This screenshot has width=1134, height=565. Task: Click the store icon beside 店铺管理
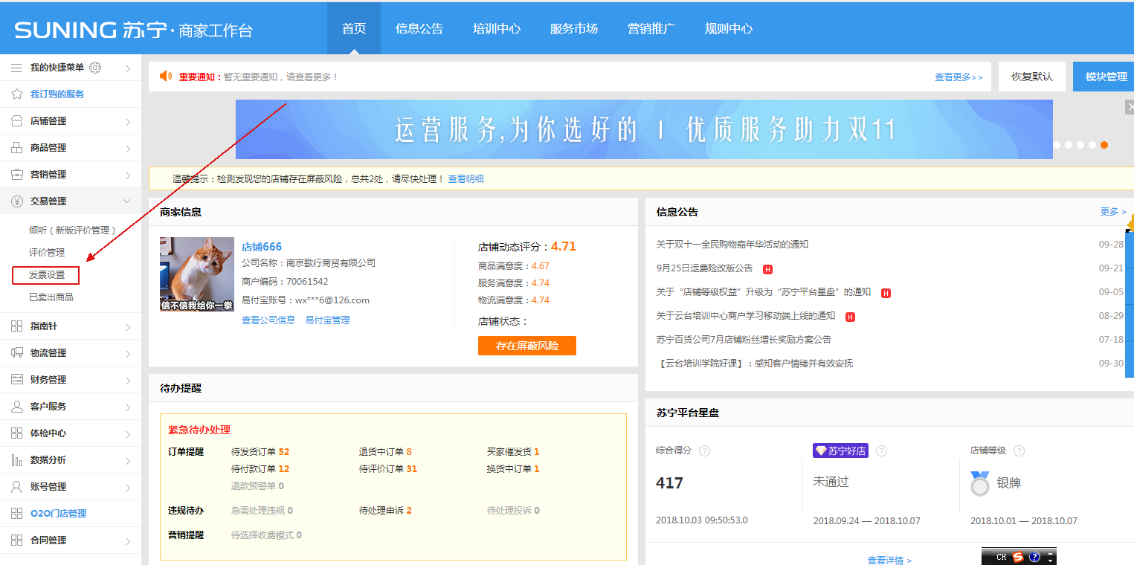(16, 121)
